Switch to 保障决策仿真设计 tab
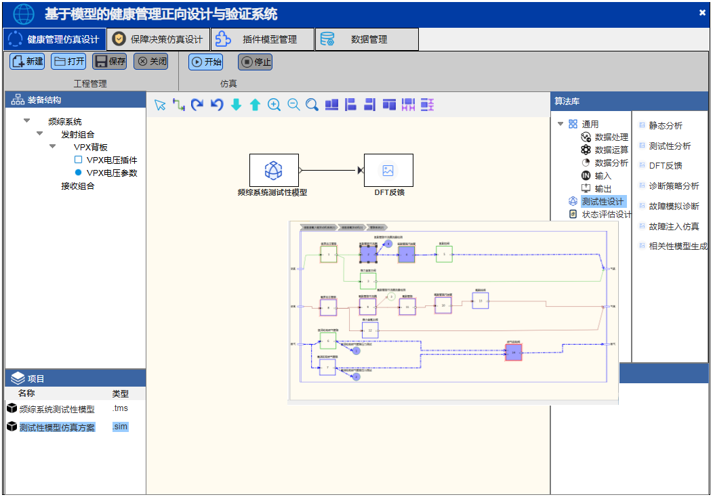 click(159, 39)
